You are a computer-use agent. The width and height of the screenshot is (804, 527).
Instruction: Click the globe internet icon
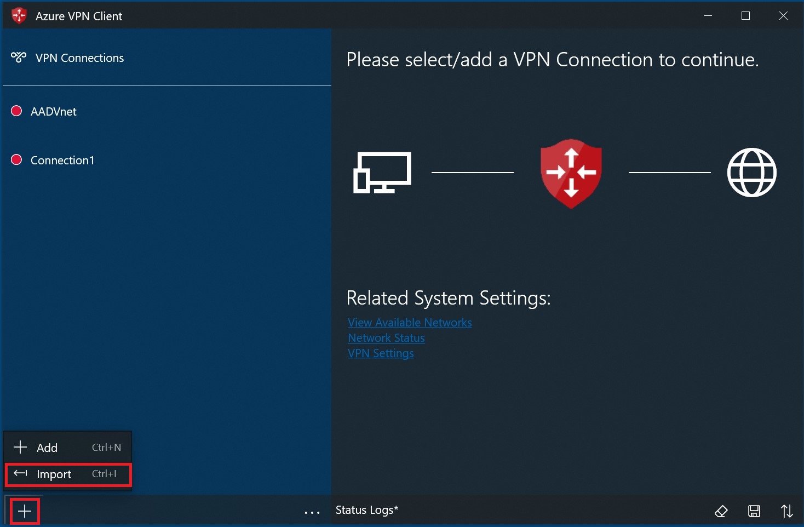pyautogui.click(x=751, y=172)
